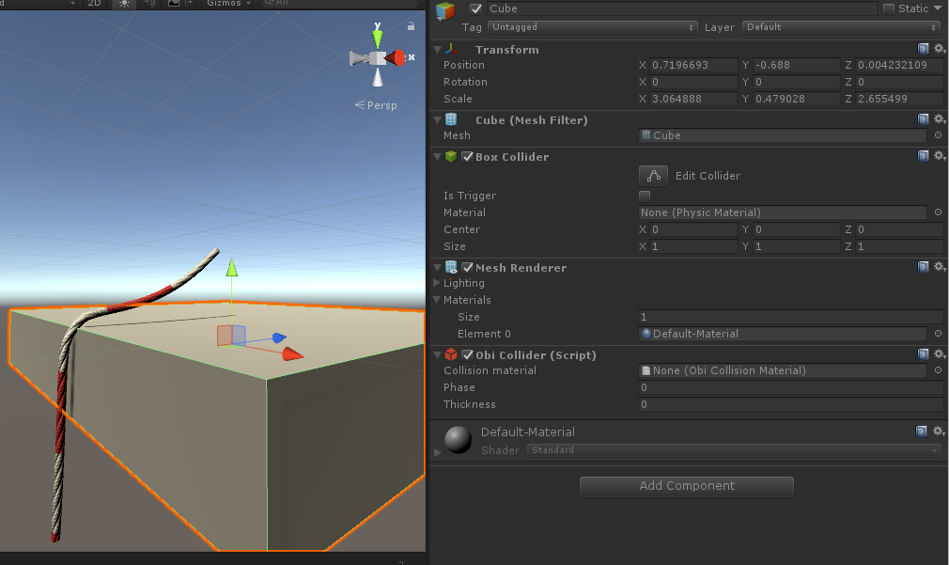Open Mesh Filter gear icon
The width and height of the screenshot is (949, 565).
(940, 118)
